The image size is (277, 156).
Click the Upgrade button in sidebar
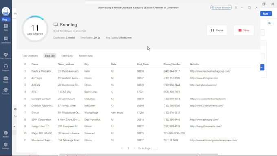pyautogui.click(x=6, y=20)
